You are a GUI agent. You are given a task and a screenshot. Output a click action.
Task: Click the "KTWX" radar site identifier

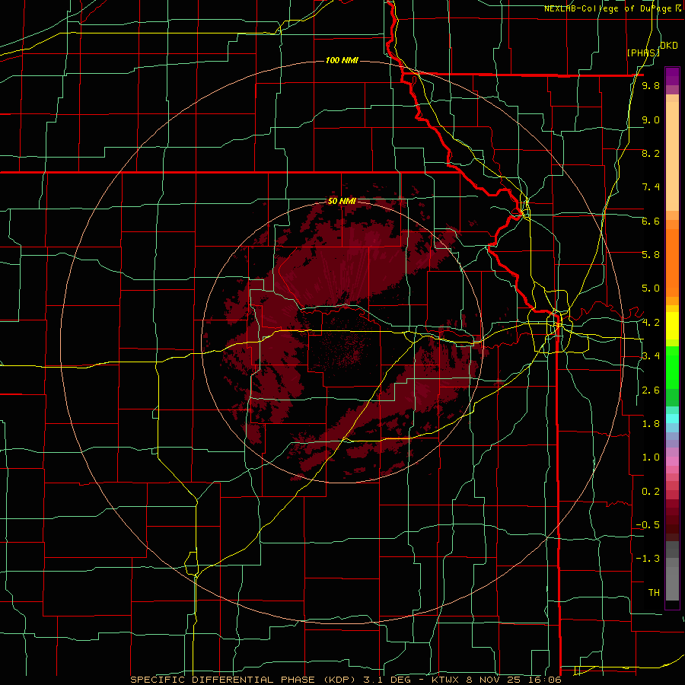(x=444, y=680)
